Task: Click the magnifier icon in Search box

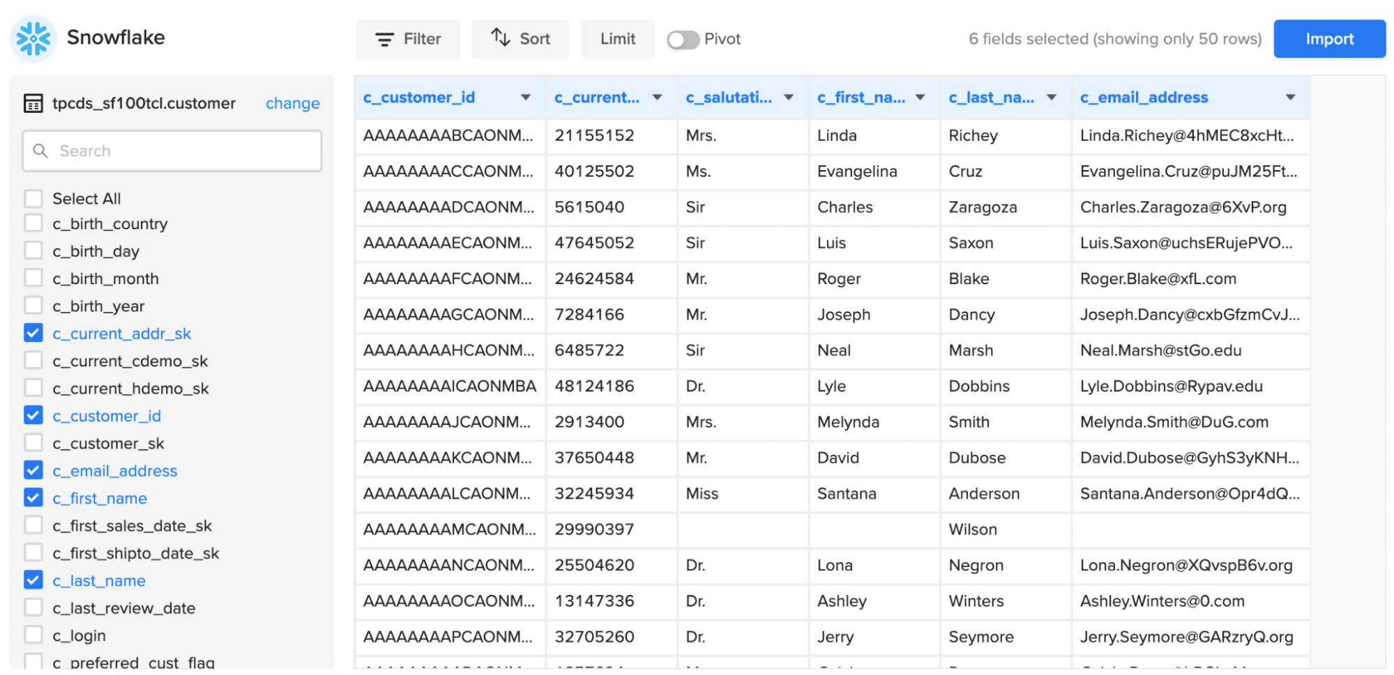Action: (41, 150)
